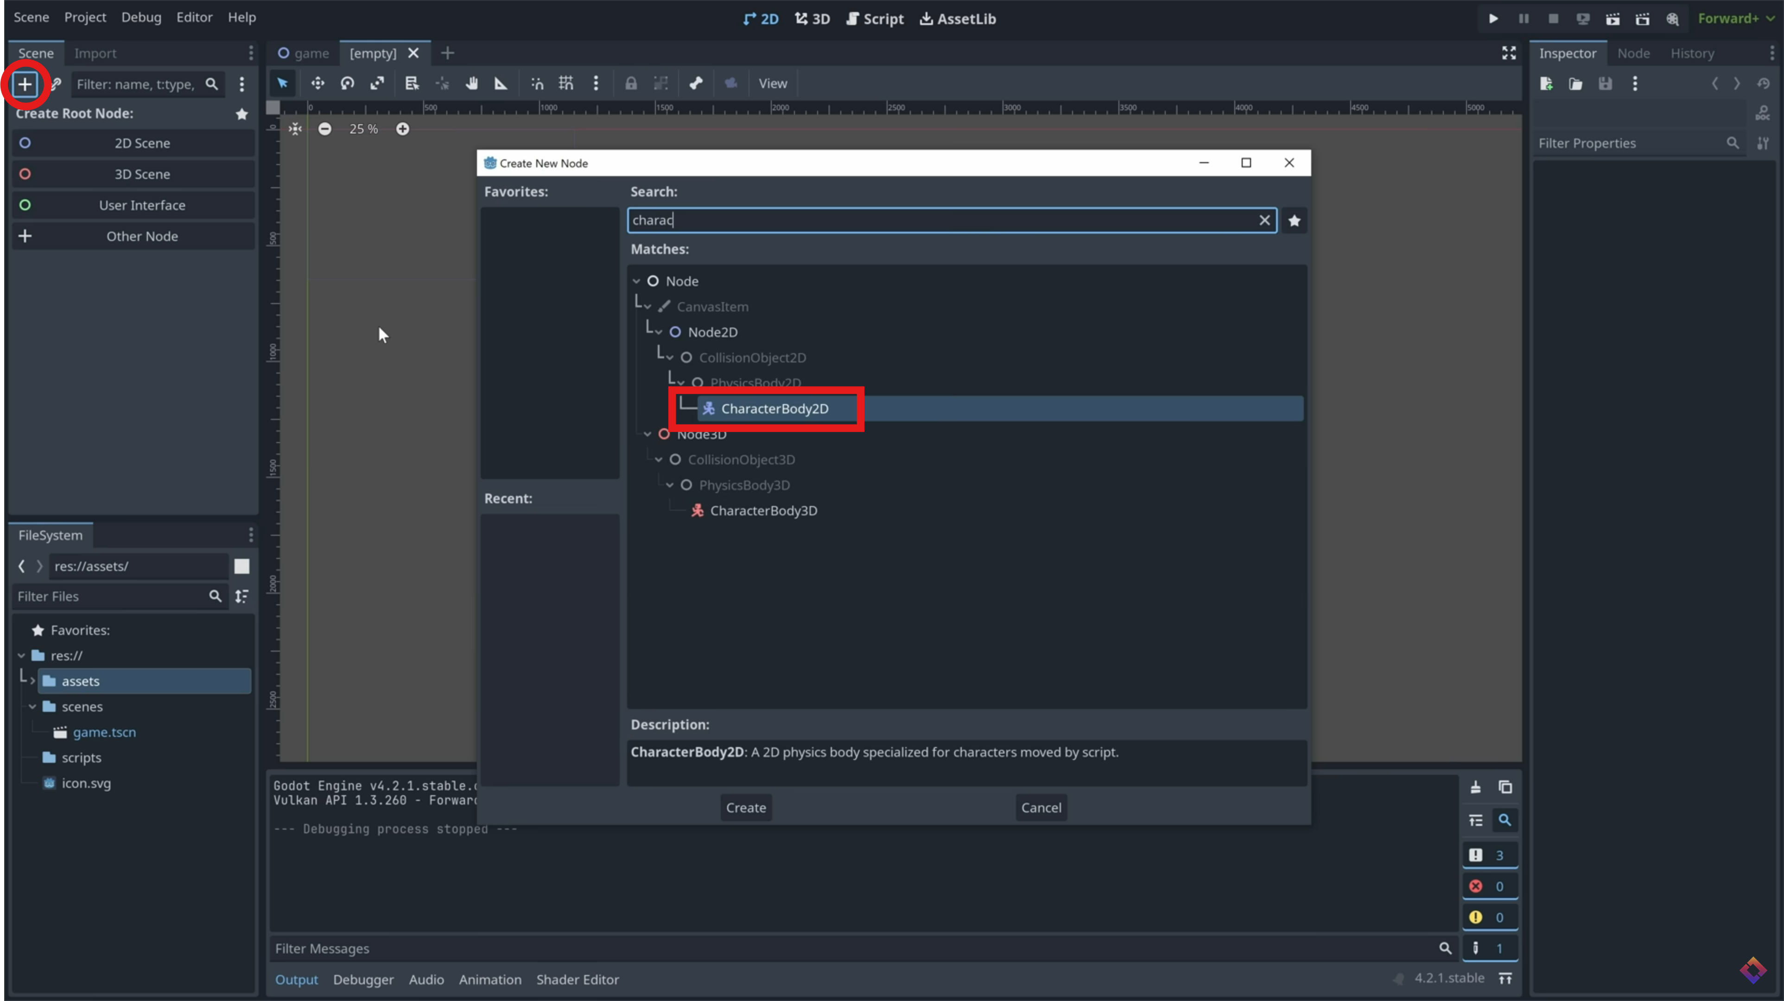The height and width of the screenshot is (1001, 1784).
Task: Click the Play Project button
Action: (x=1493, y=19)
